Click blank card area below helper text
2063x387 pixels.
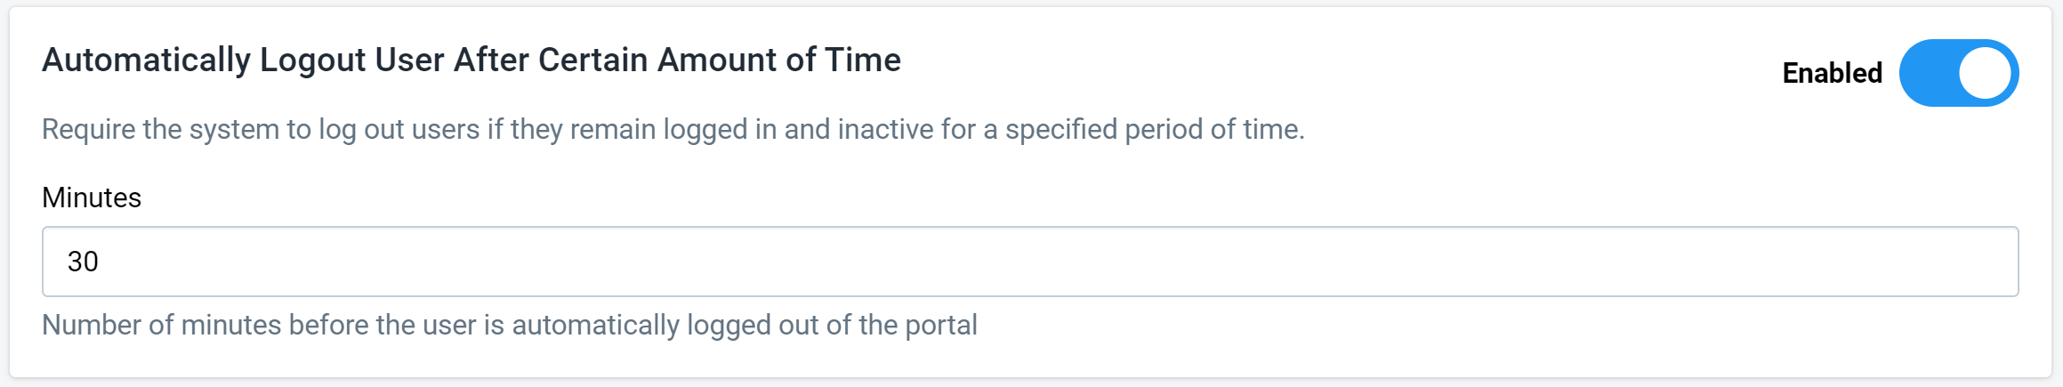coord(1030,360)
